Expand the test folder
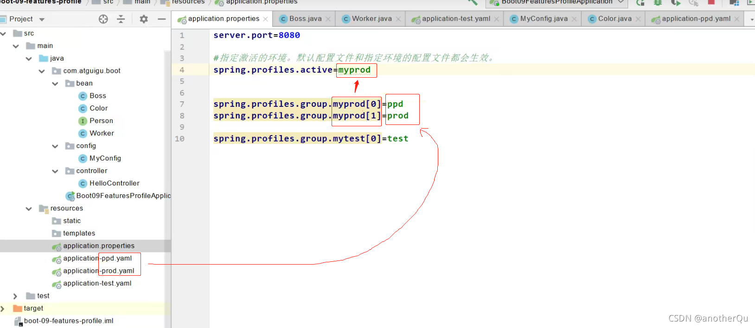The width and height of the screenshot is (755, 328). (15, 296)
